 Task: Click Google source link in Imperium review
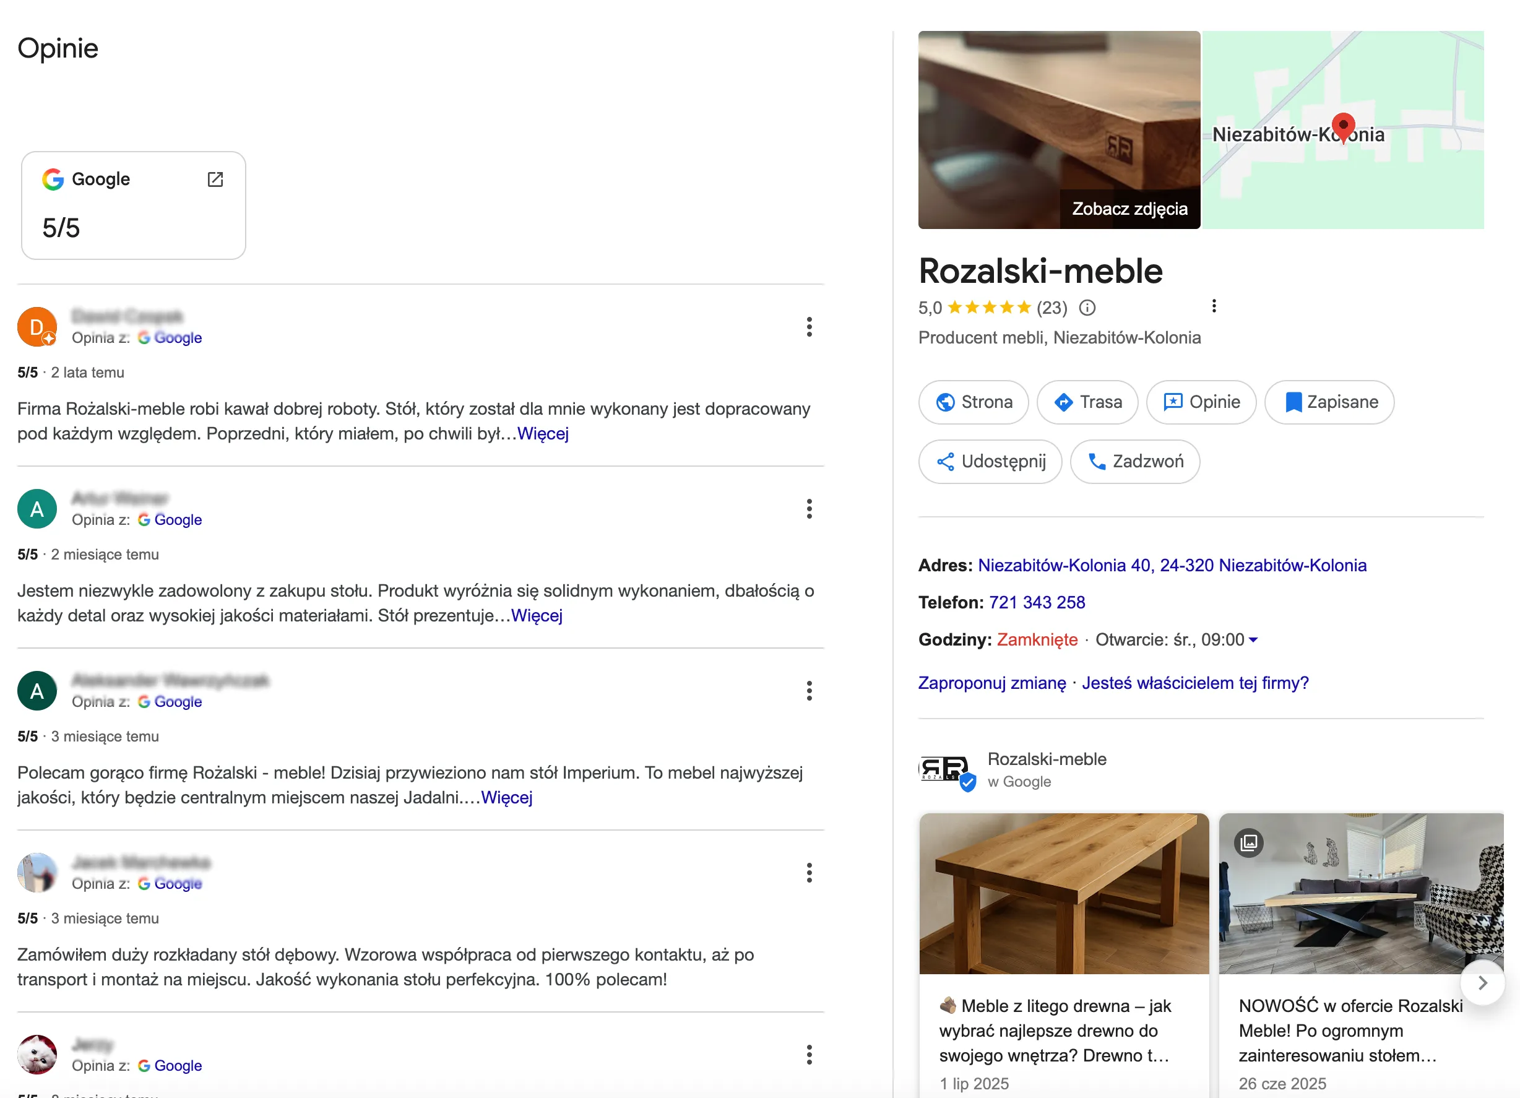[x=177, y=701]
